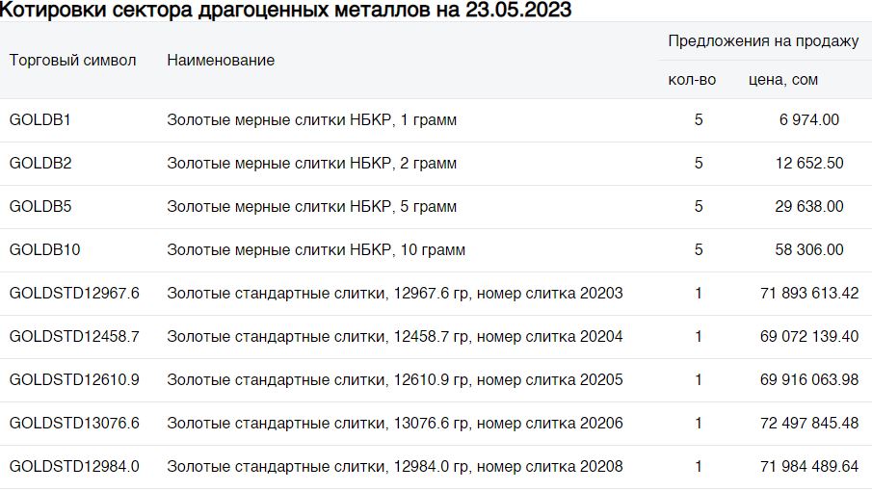
Task: Click the 'кол-во' sub-header
Action: (692, 80)
